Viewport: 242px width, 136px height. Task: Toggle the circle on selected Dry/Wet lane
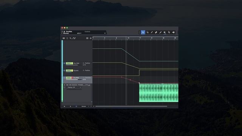point(64,78)
